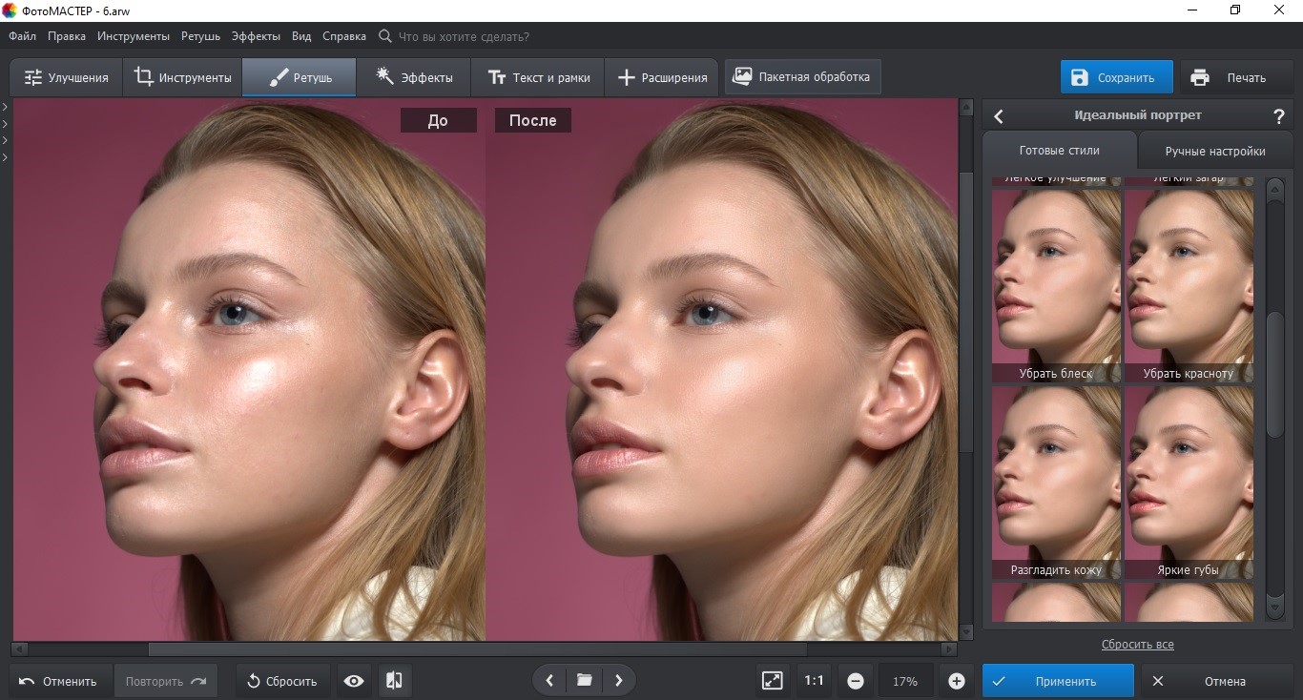Viewport: 1303px width, 700px height.
Task: Open the Расширения tab
Action: [662, 77]
